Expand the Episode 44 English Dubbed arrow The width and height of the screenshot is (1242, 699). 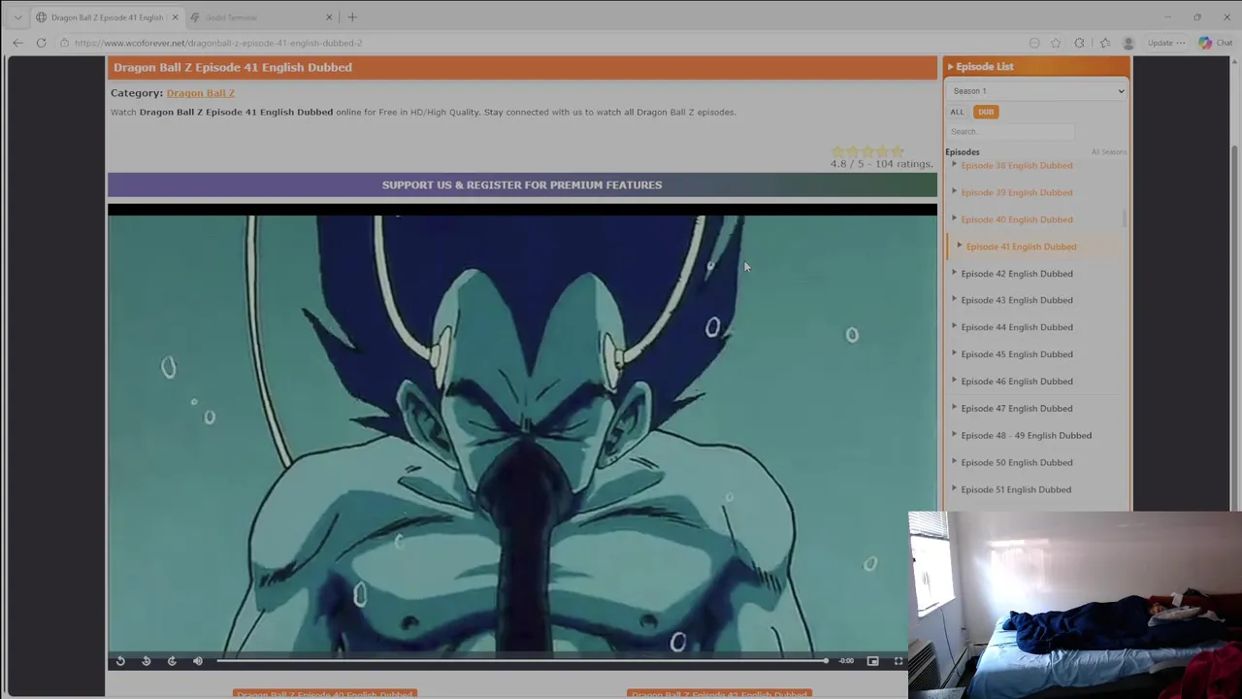pyautogui.click(x=954, y=327)
